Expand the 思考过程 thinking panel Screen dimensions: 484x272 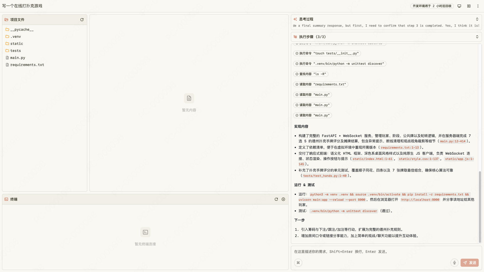[477, 19]
